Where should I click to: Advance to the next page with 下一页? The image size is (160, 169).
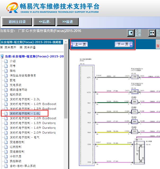124,44
